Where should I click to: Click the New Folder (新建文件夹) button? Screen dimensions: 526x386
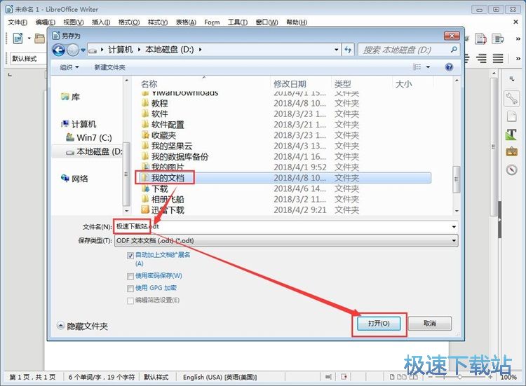(x=109, y=67)
